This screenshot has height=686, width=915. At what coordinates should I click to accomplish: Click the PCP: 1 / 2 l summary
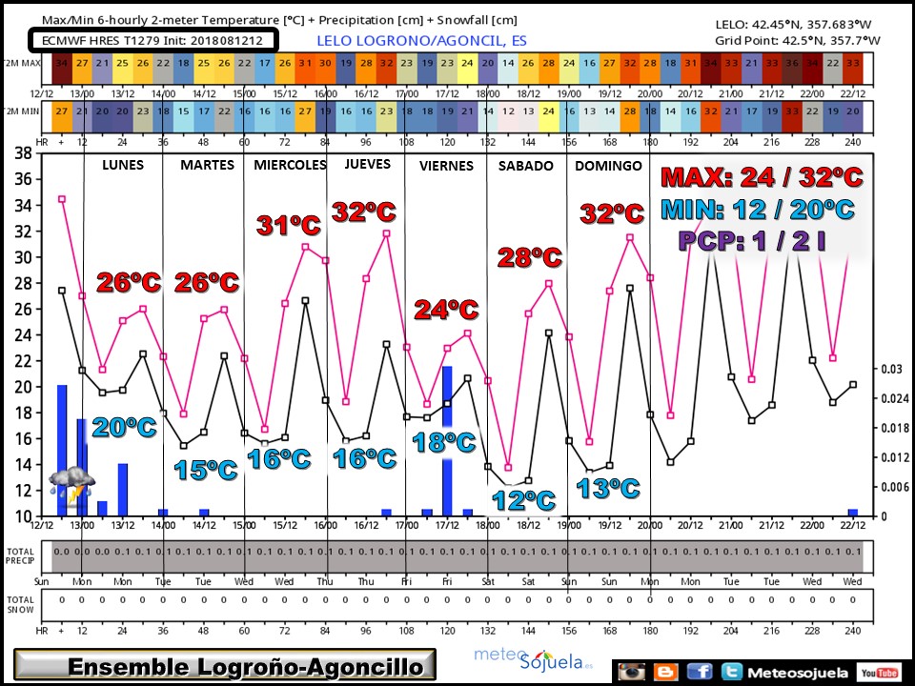752,240
